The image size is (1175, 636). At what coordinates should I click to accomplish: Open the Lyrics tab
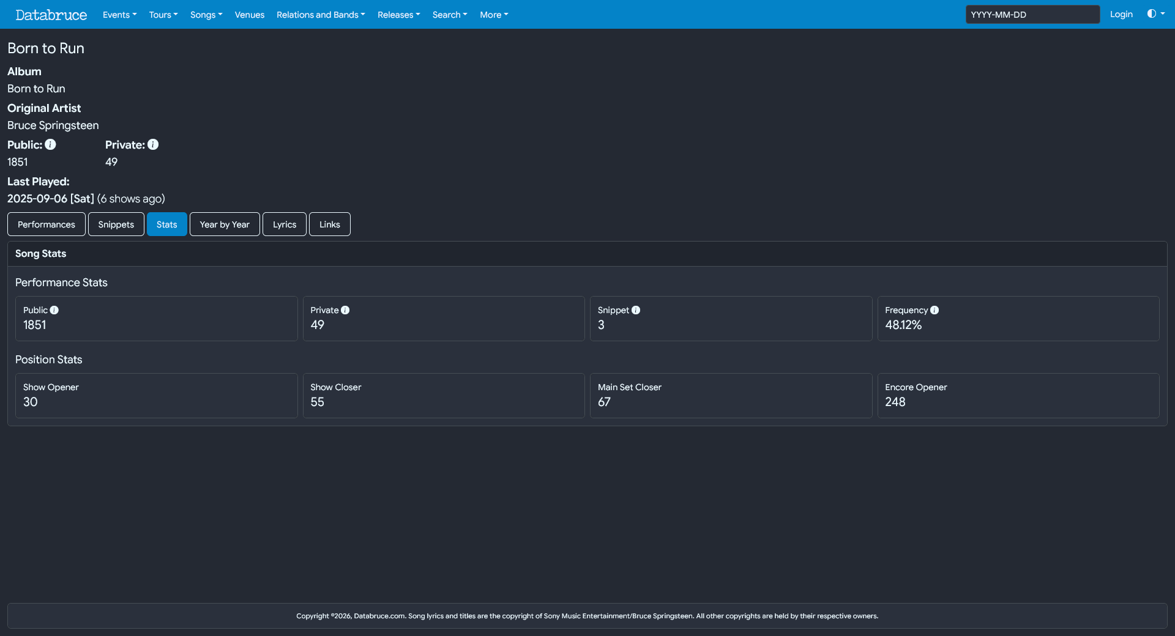click(285, 224)
